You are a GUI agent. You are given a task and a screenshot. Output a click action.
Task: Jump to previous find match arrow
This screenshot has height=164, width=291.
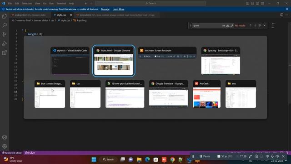click(x=251, y=26)
